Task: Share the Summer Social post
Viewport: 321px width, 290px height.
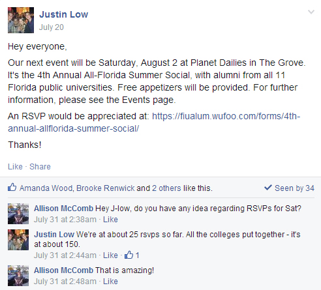Action: 40,167
